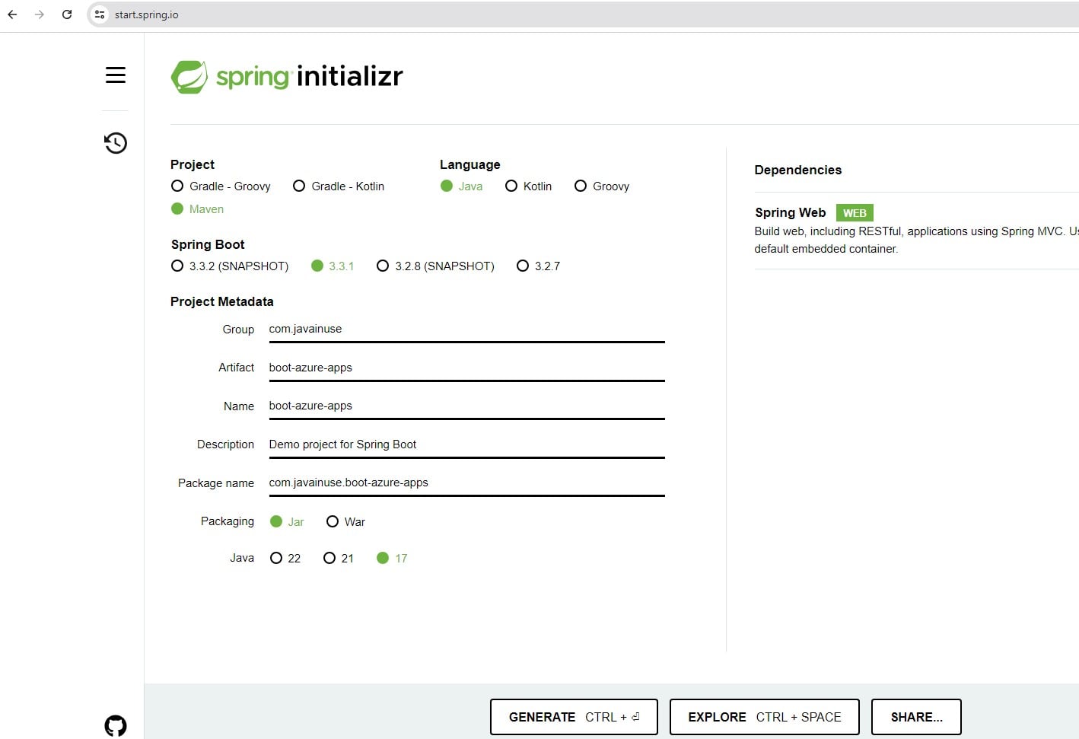Select Spring Boot 3.2.8 (SNAPSHOT)
The image size is (1079, 739).
(435, 266)
